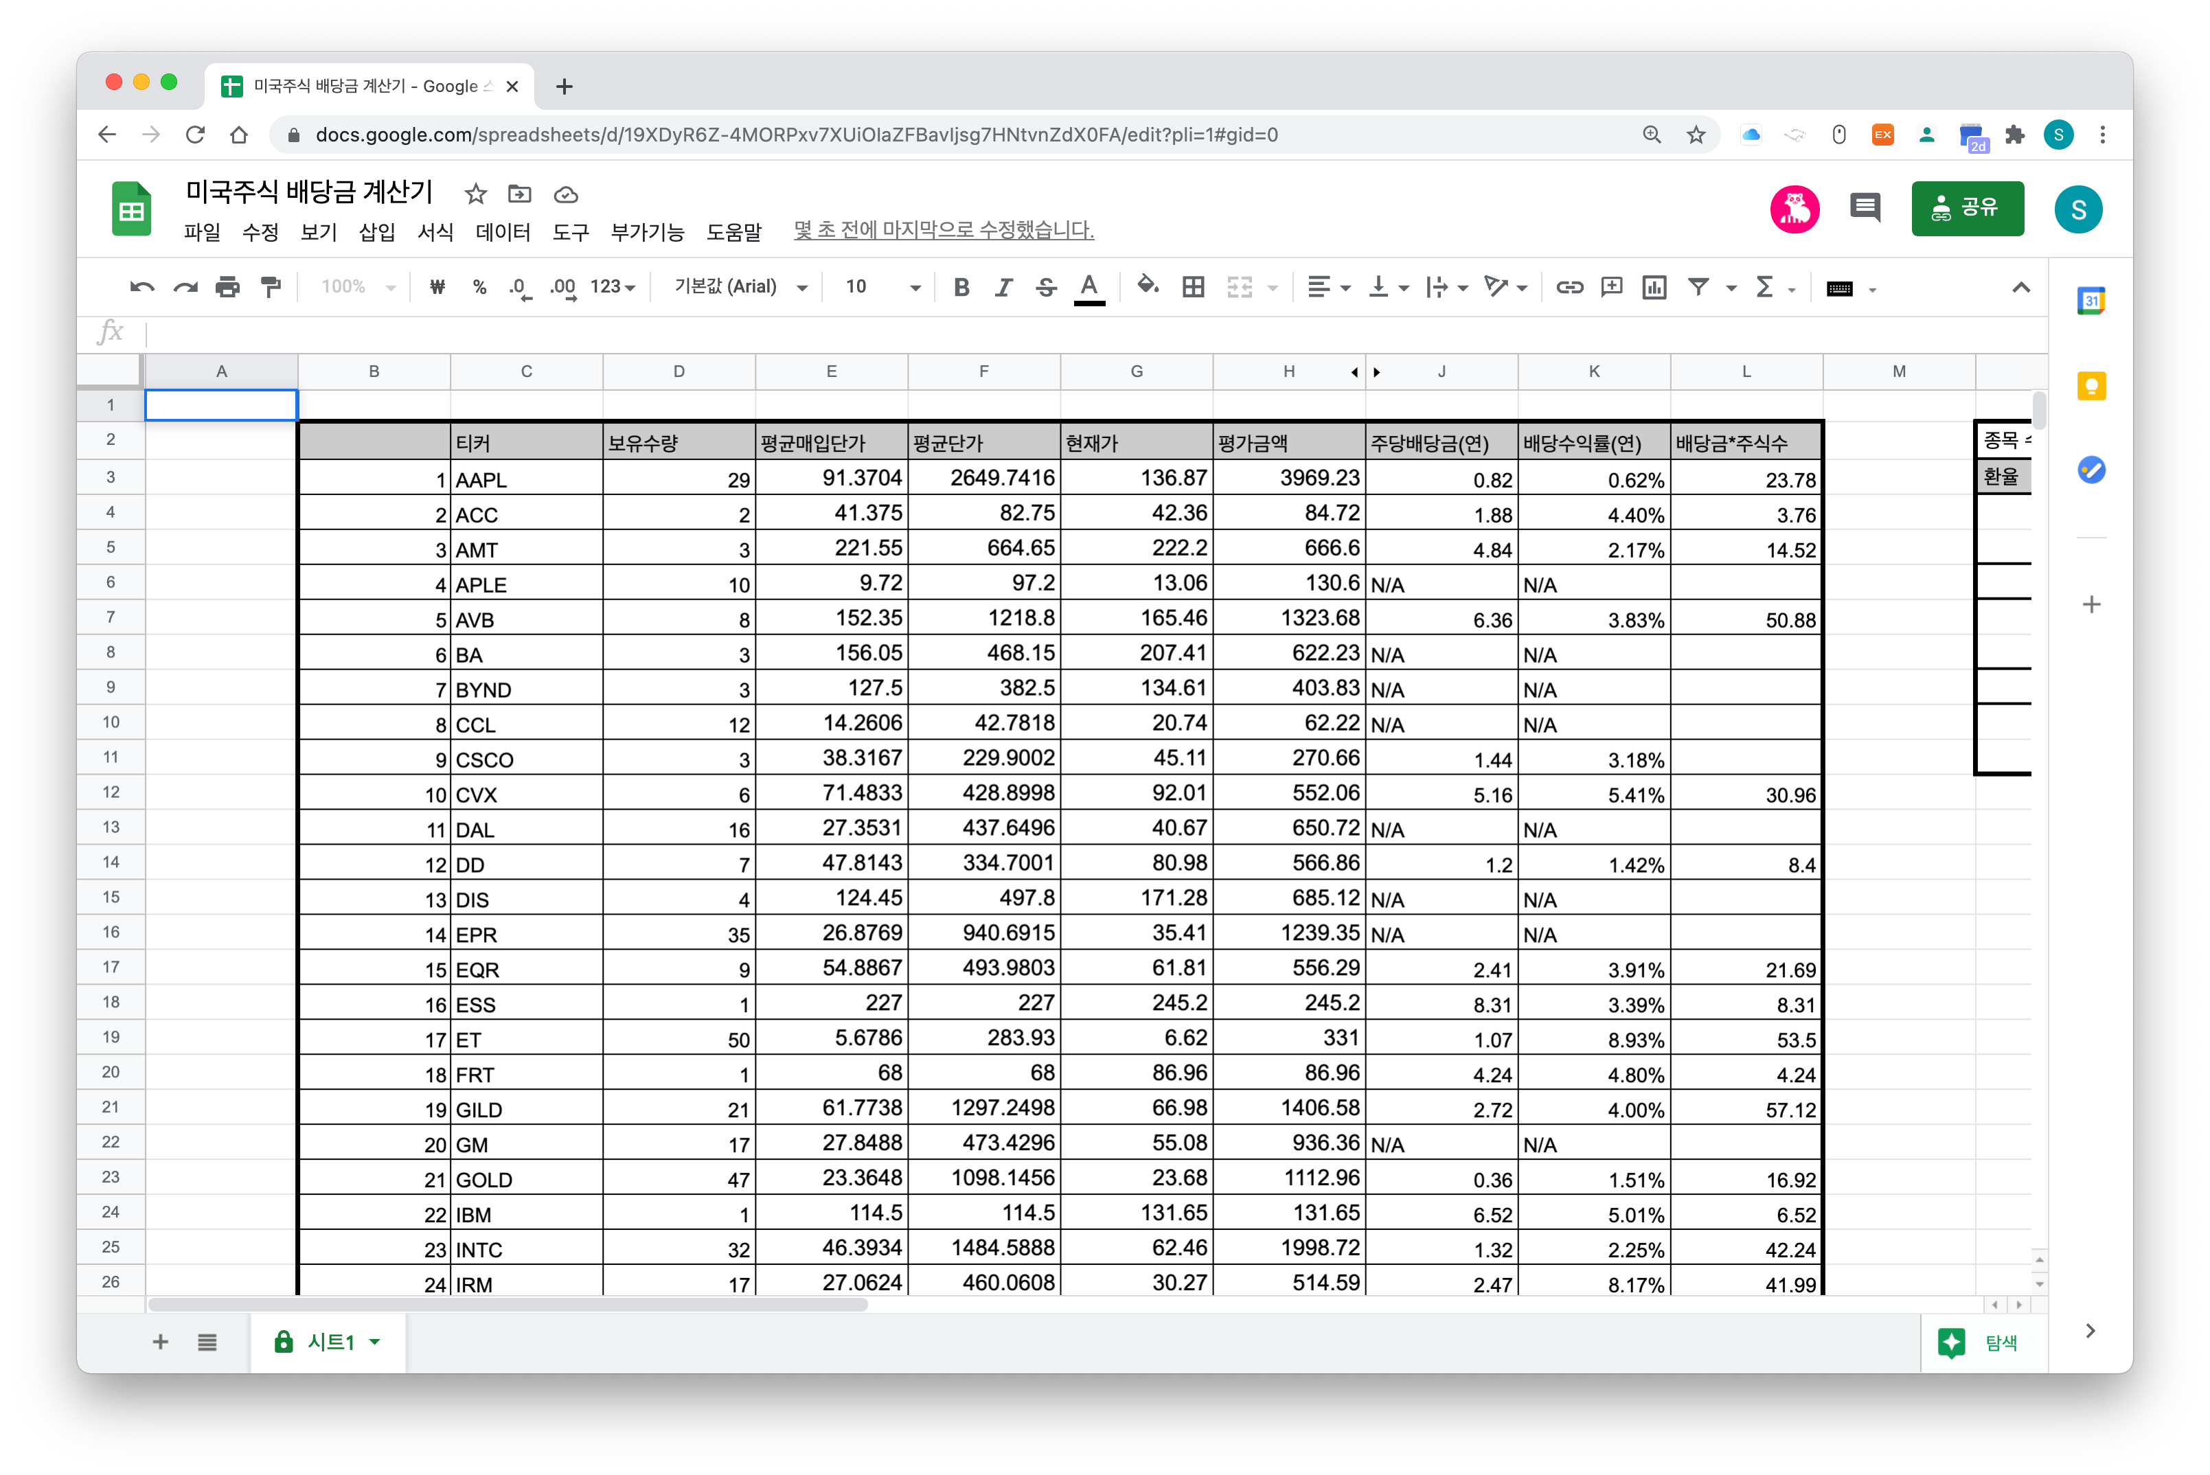Open Google Keep in side panel
Viewport: 2210px width, 1475px height.
(2091, 386)
